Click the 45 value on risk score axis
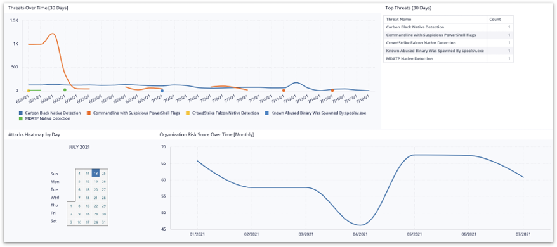Screen dimensions: 557x247 click(163, 229)
